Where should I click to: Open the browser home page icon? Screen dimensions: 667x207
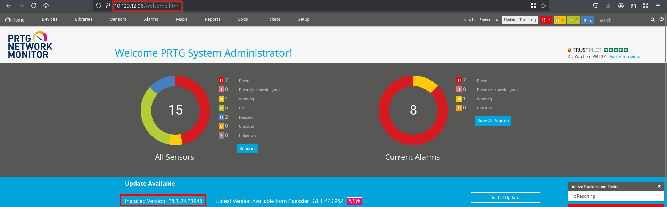46,6
